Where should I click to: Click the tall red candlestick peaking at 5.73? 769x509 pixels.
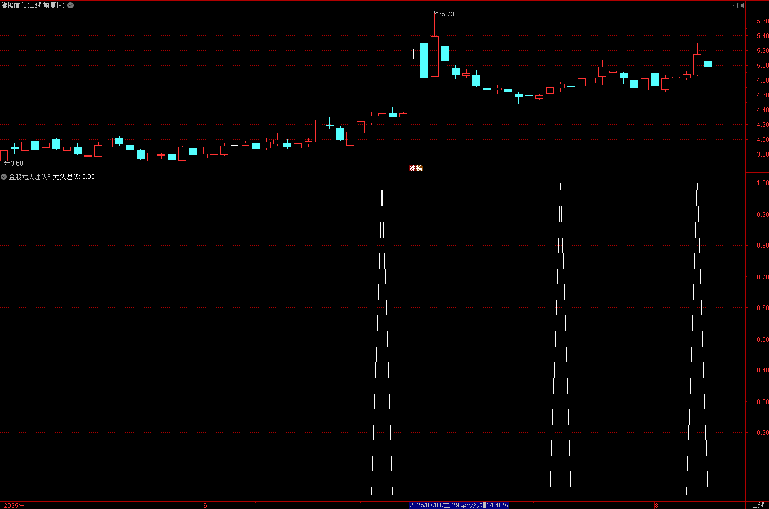434,56
